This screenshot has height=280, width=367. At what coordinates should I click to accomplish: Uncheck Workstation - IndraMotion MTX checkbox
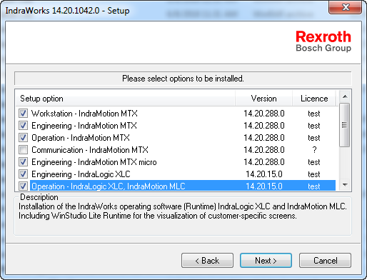[x=23, y=114]
